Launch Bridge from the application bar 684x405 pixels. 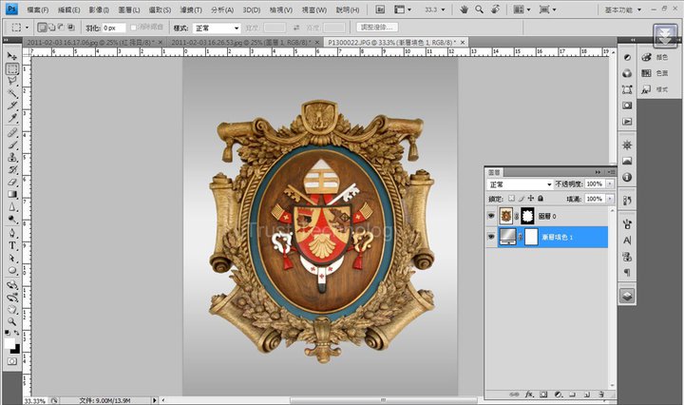[x=380, y=10]
